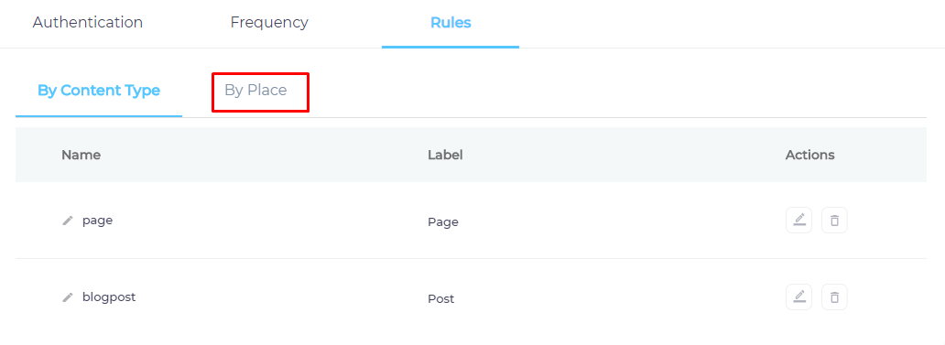
Task: Click the Name column header
Action: pos(81,155)
